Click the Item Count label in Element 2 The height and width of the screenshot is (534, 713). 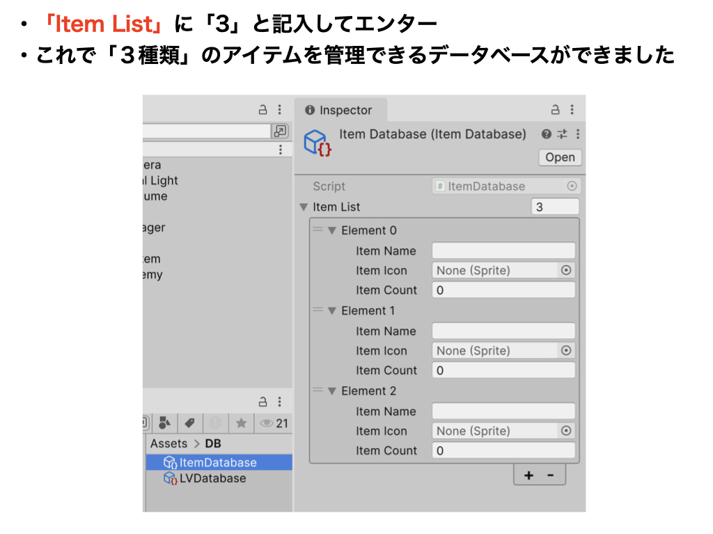386,451
